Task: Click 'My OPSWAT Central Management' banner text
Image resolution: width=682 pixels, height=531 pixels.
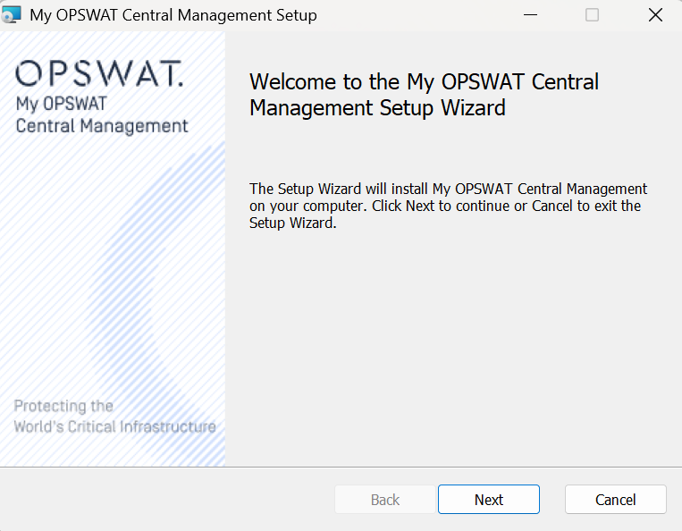Action: pyautogui.click(x=102, y=114)
